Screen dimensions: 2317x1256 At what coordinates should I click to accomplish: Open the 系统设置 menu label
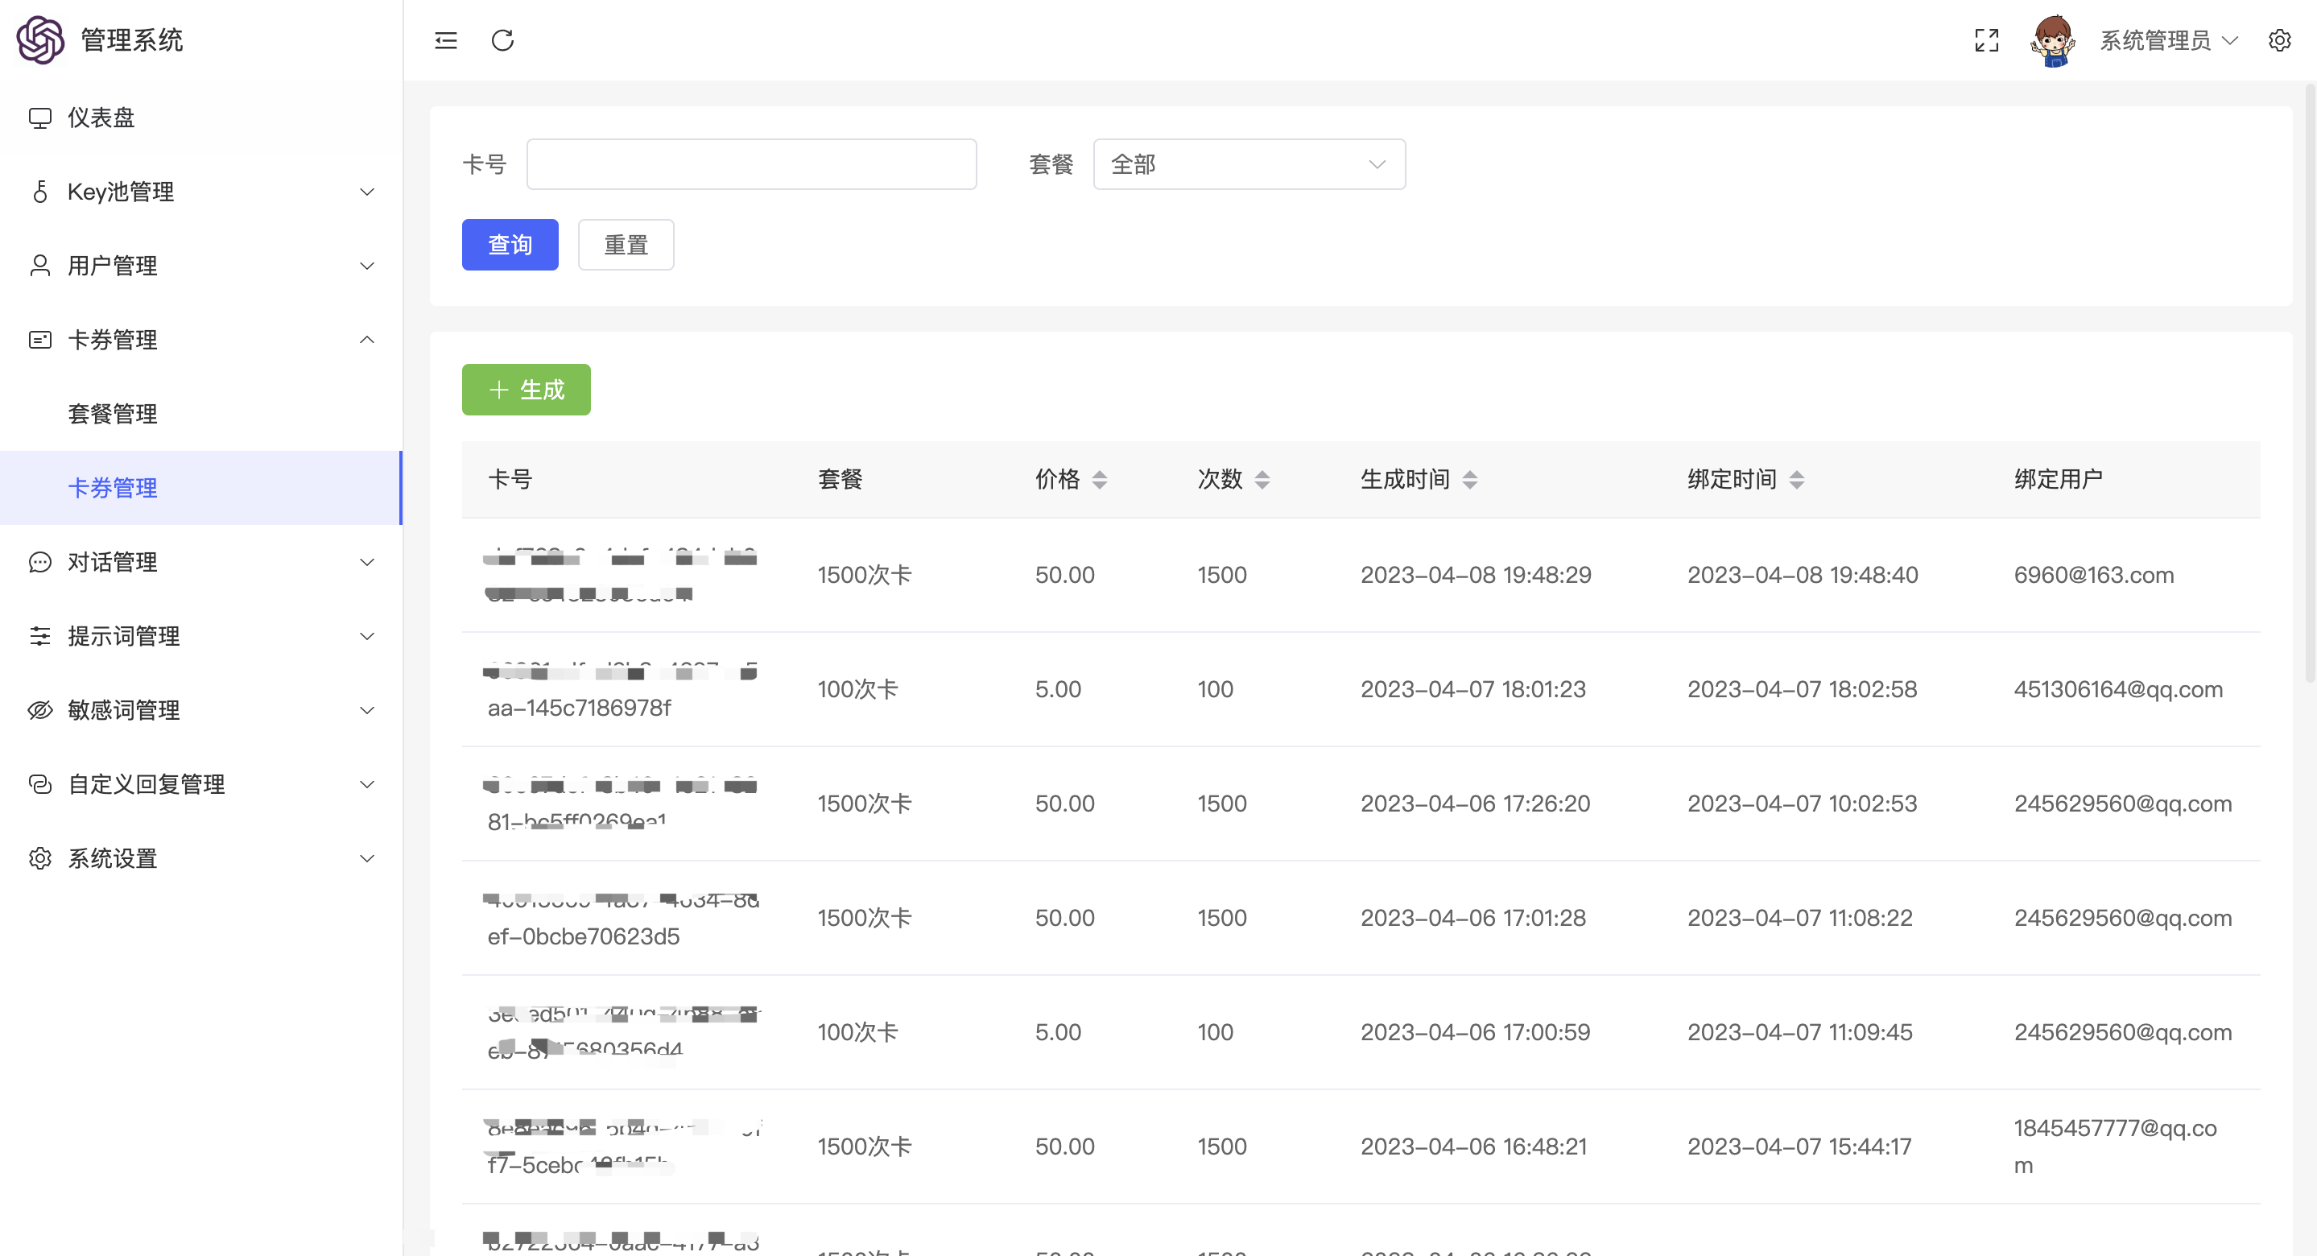[x=113, y=858]
